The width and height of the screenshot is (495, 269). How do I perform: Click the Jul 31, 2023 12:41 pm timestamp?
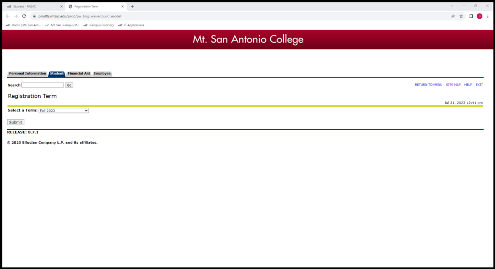tap(463, 103)
